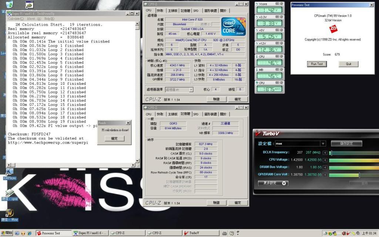Open the Internet Explorer quick launch icon
This screenshot has width=379, height=237.
coord(29,233)
